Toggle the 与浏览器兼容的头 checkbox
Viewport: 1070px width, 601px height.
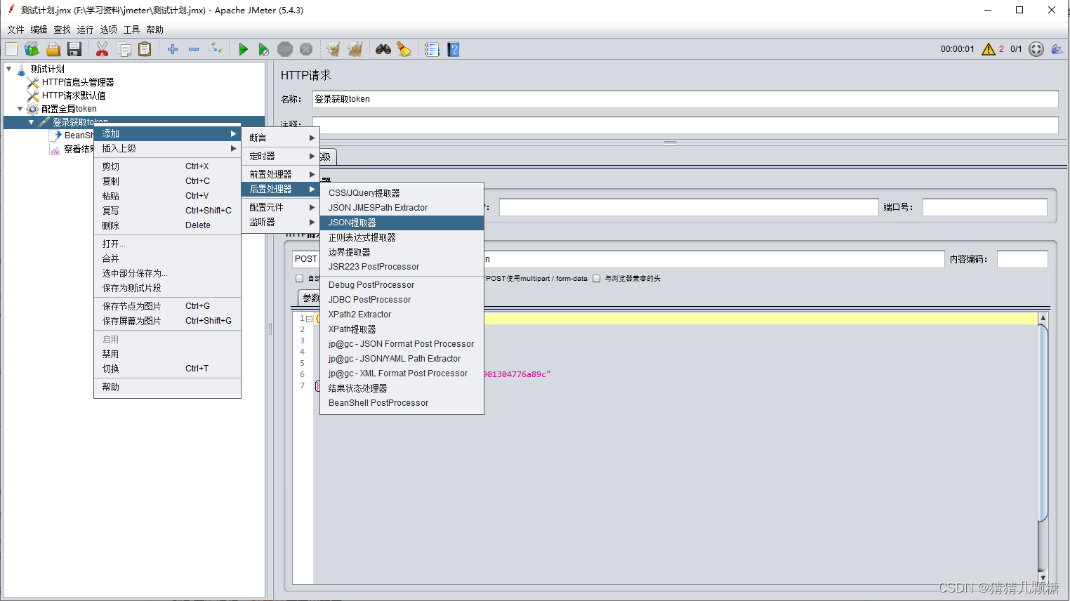[596, 279]
